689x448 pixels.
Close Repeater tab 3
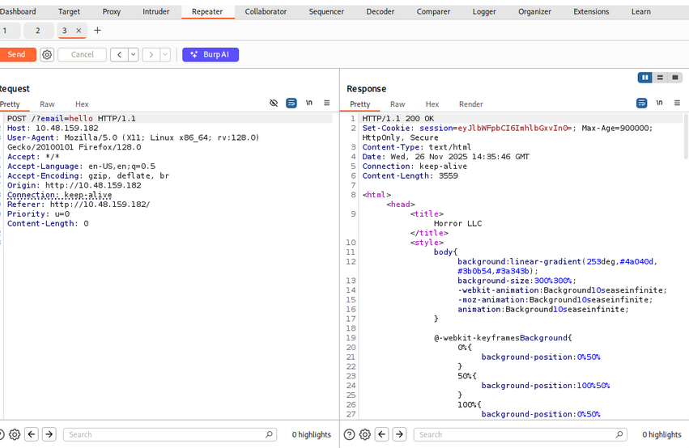point(79,31)
